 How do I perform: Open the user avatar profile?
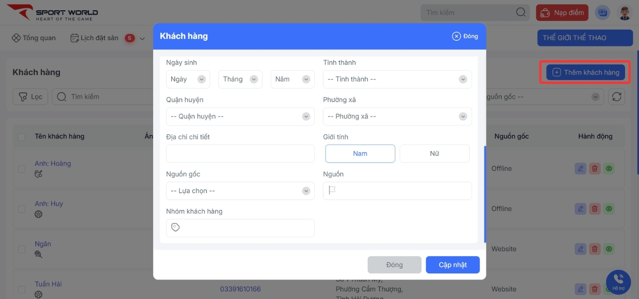tap(625, 13)
